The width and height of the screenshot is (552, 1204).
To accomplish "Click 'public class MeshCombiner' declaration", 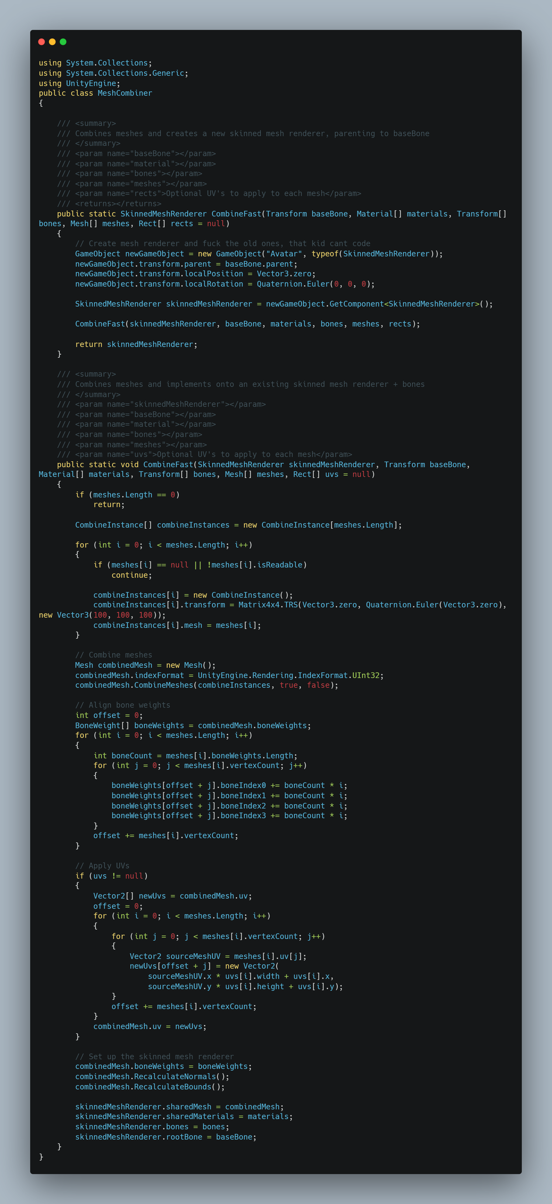I will pos(95,93).
